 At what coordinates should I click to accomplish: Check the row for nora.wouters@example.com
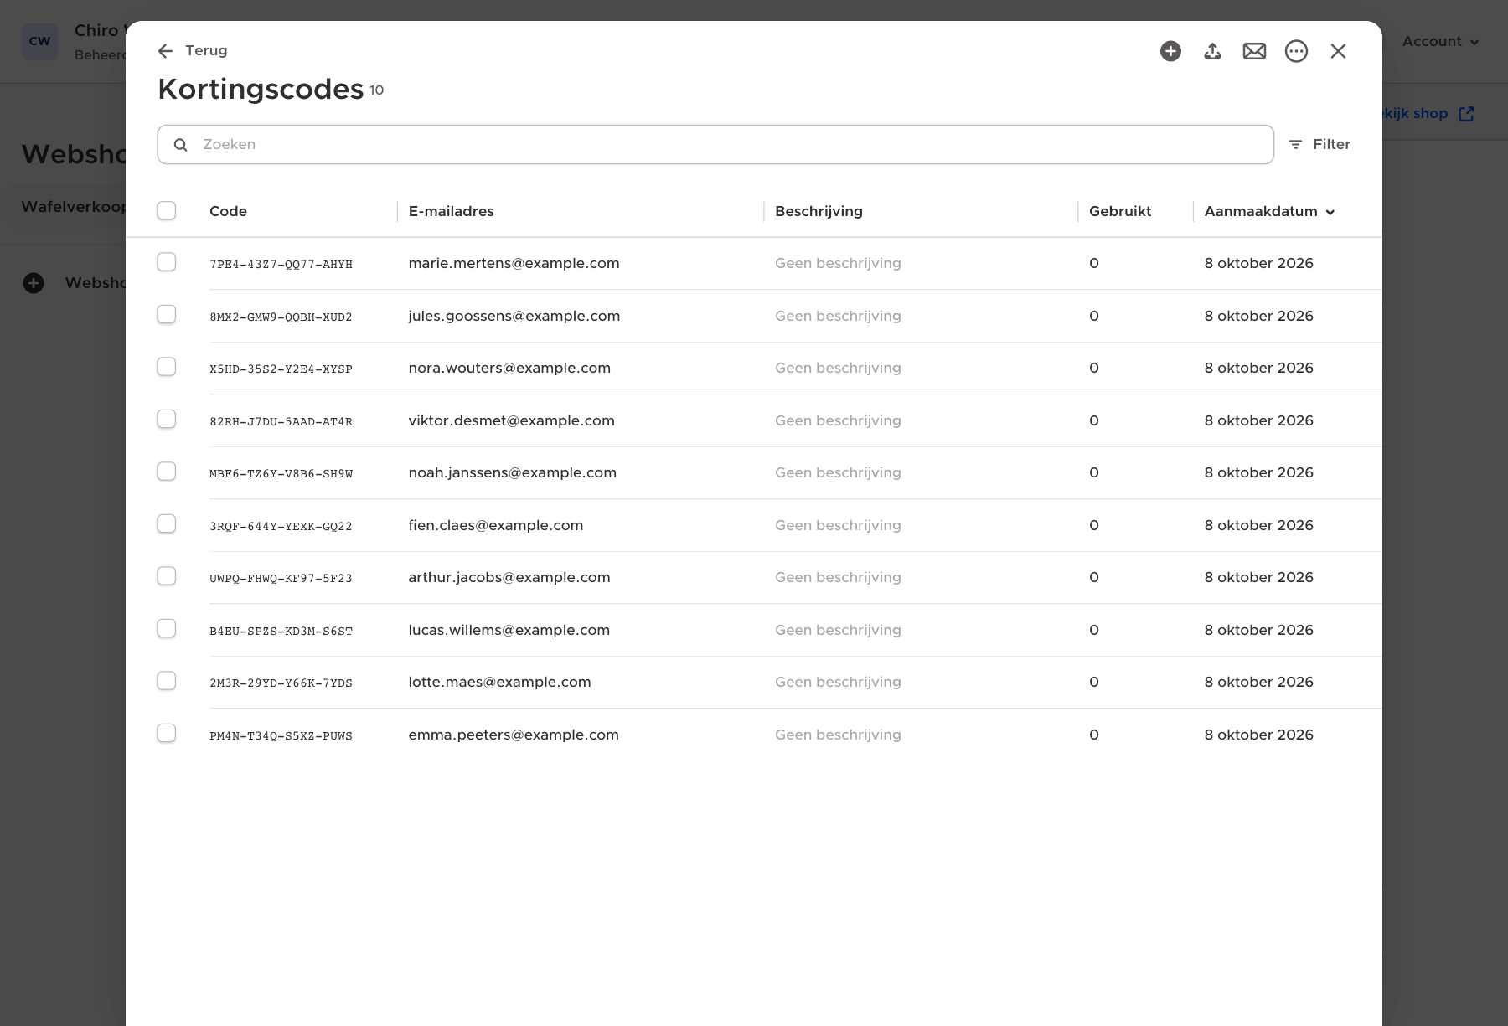(167, 367)
